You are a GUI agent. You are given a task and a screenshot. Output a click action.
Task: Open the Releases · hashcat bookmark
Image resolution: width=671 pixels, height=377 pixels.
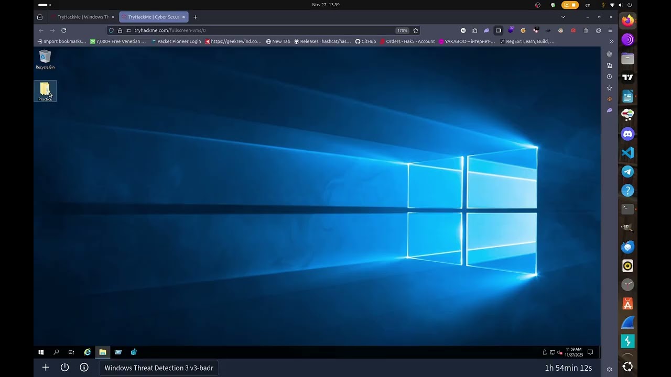322,41
